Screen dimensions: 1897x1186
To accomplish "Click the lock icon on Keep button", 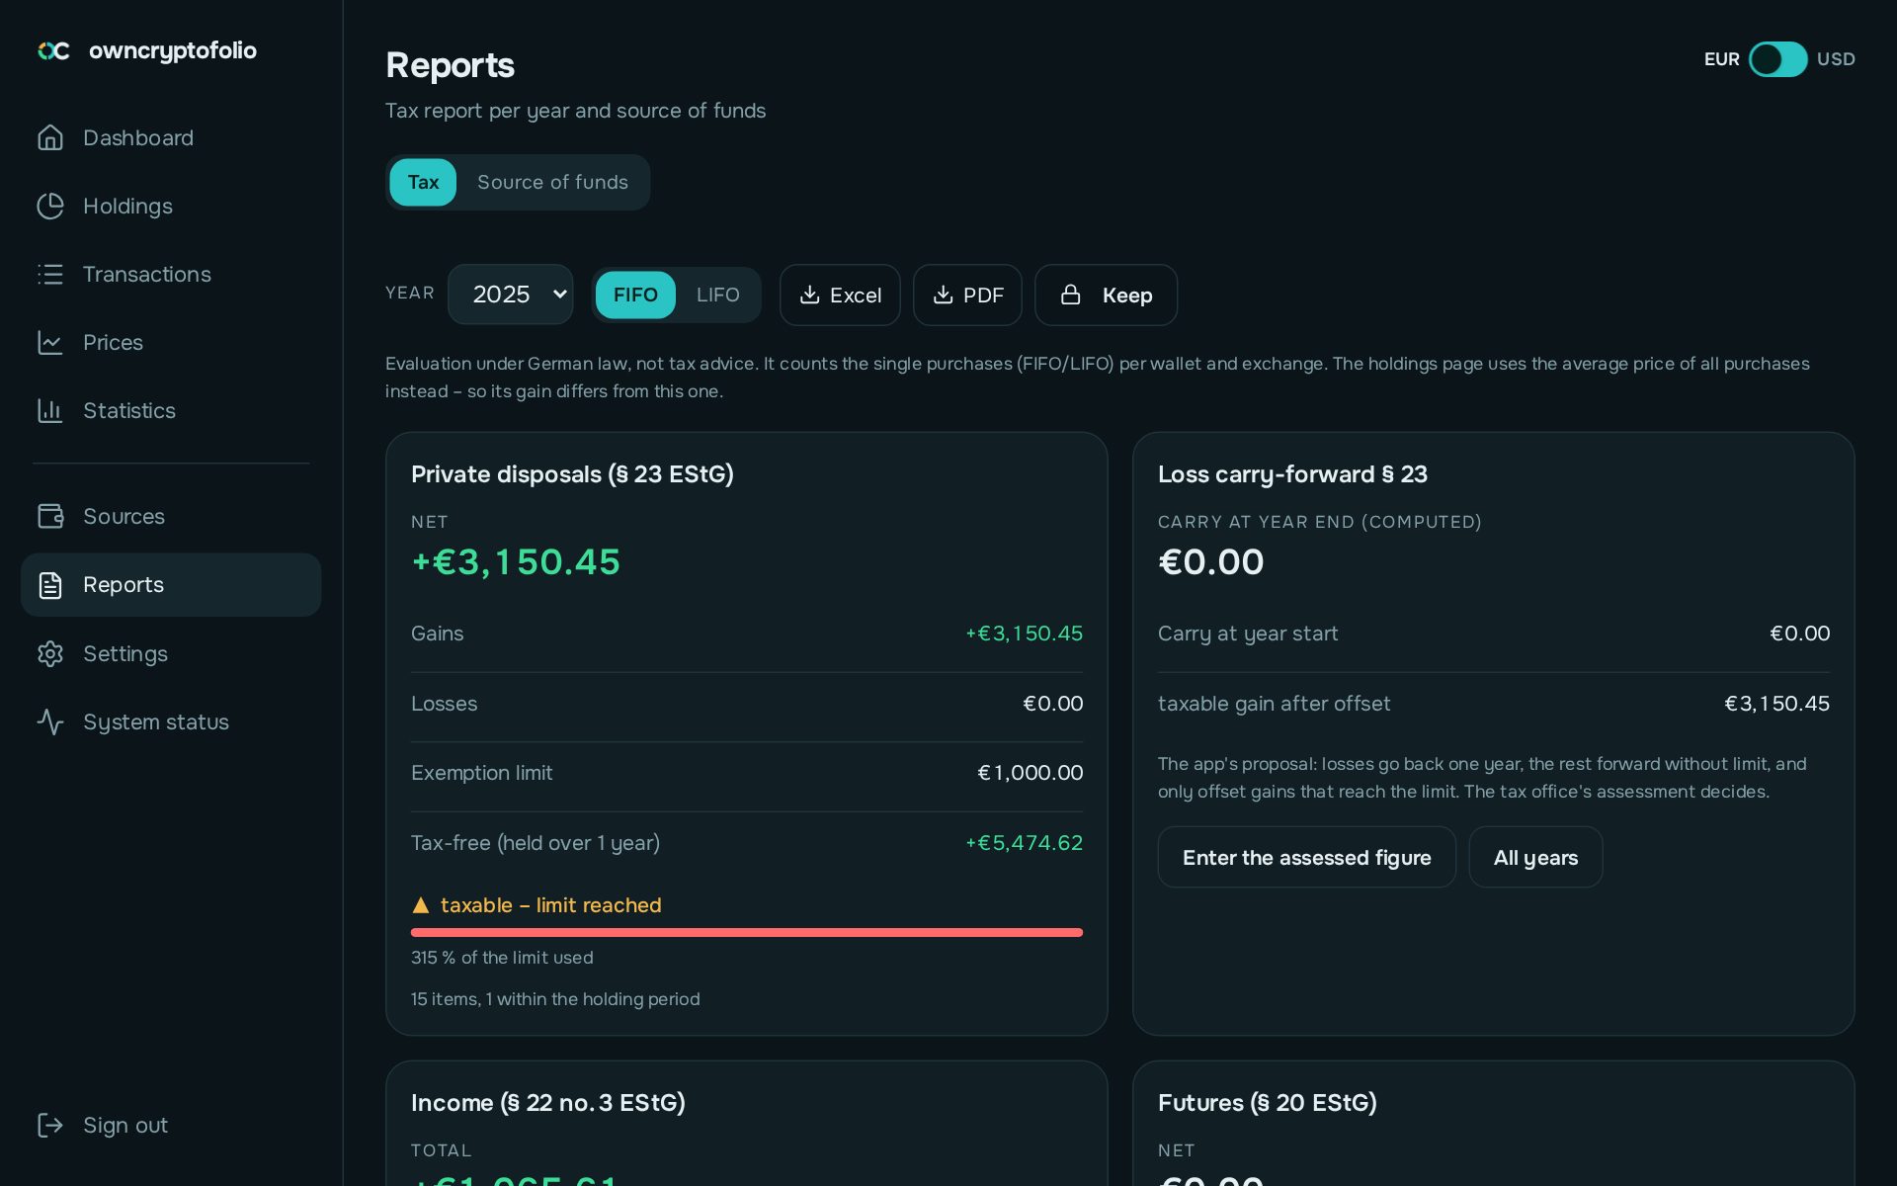I will pyautogui.click(x=1070, y=295).
